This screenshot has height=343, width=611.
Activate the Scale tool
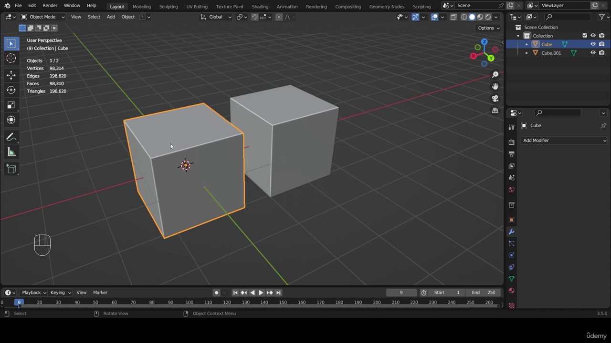point(11,105)
